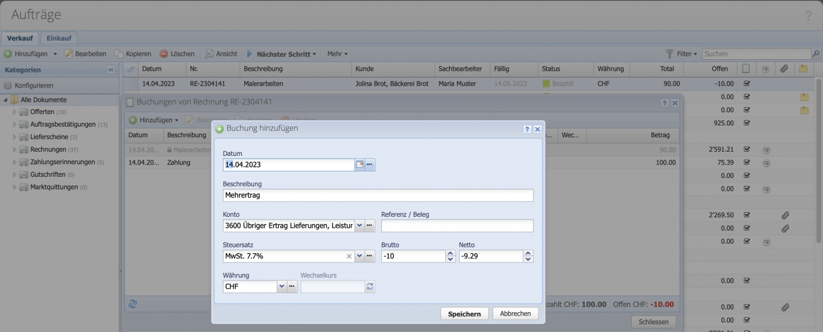The width and height of the screenshot is (823, 332).
Task: Open the calendar date picker icon
Action: click(x=359, y=165)
